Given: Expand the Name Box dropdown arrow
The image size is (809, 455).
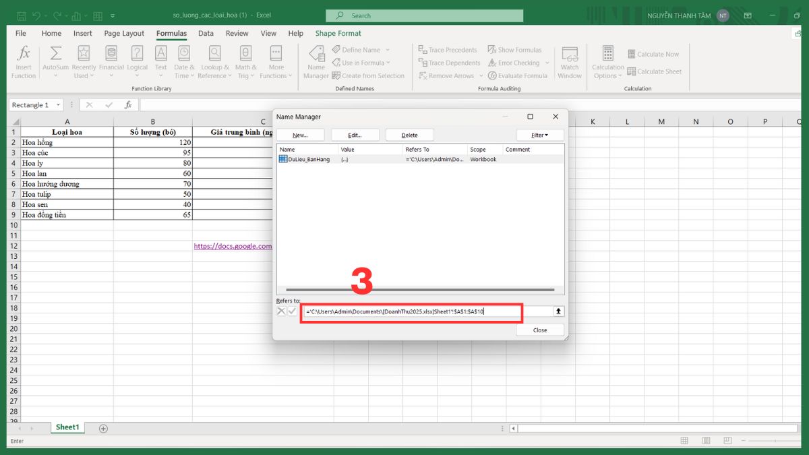Looking at the screenshot, I should click(x=59, y=105).
